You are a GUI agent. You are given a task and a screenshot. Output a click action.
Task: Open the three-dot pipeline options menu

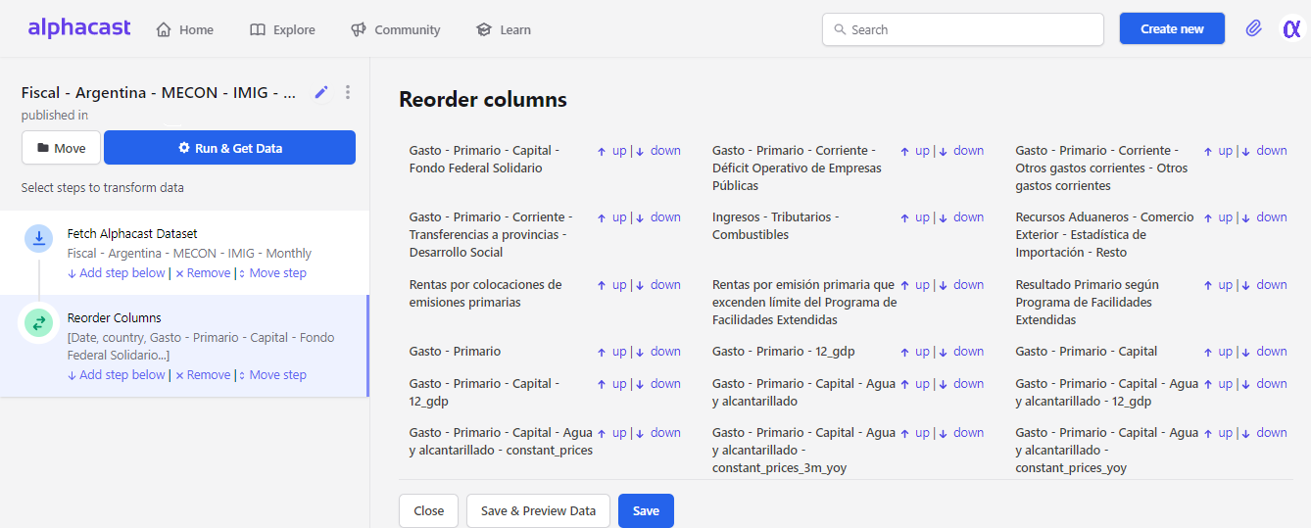(x=348, y=92)
